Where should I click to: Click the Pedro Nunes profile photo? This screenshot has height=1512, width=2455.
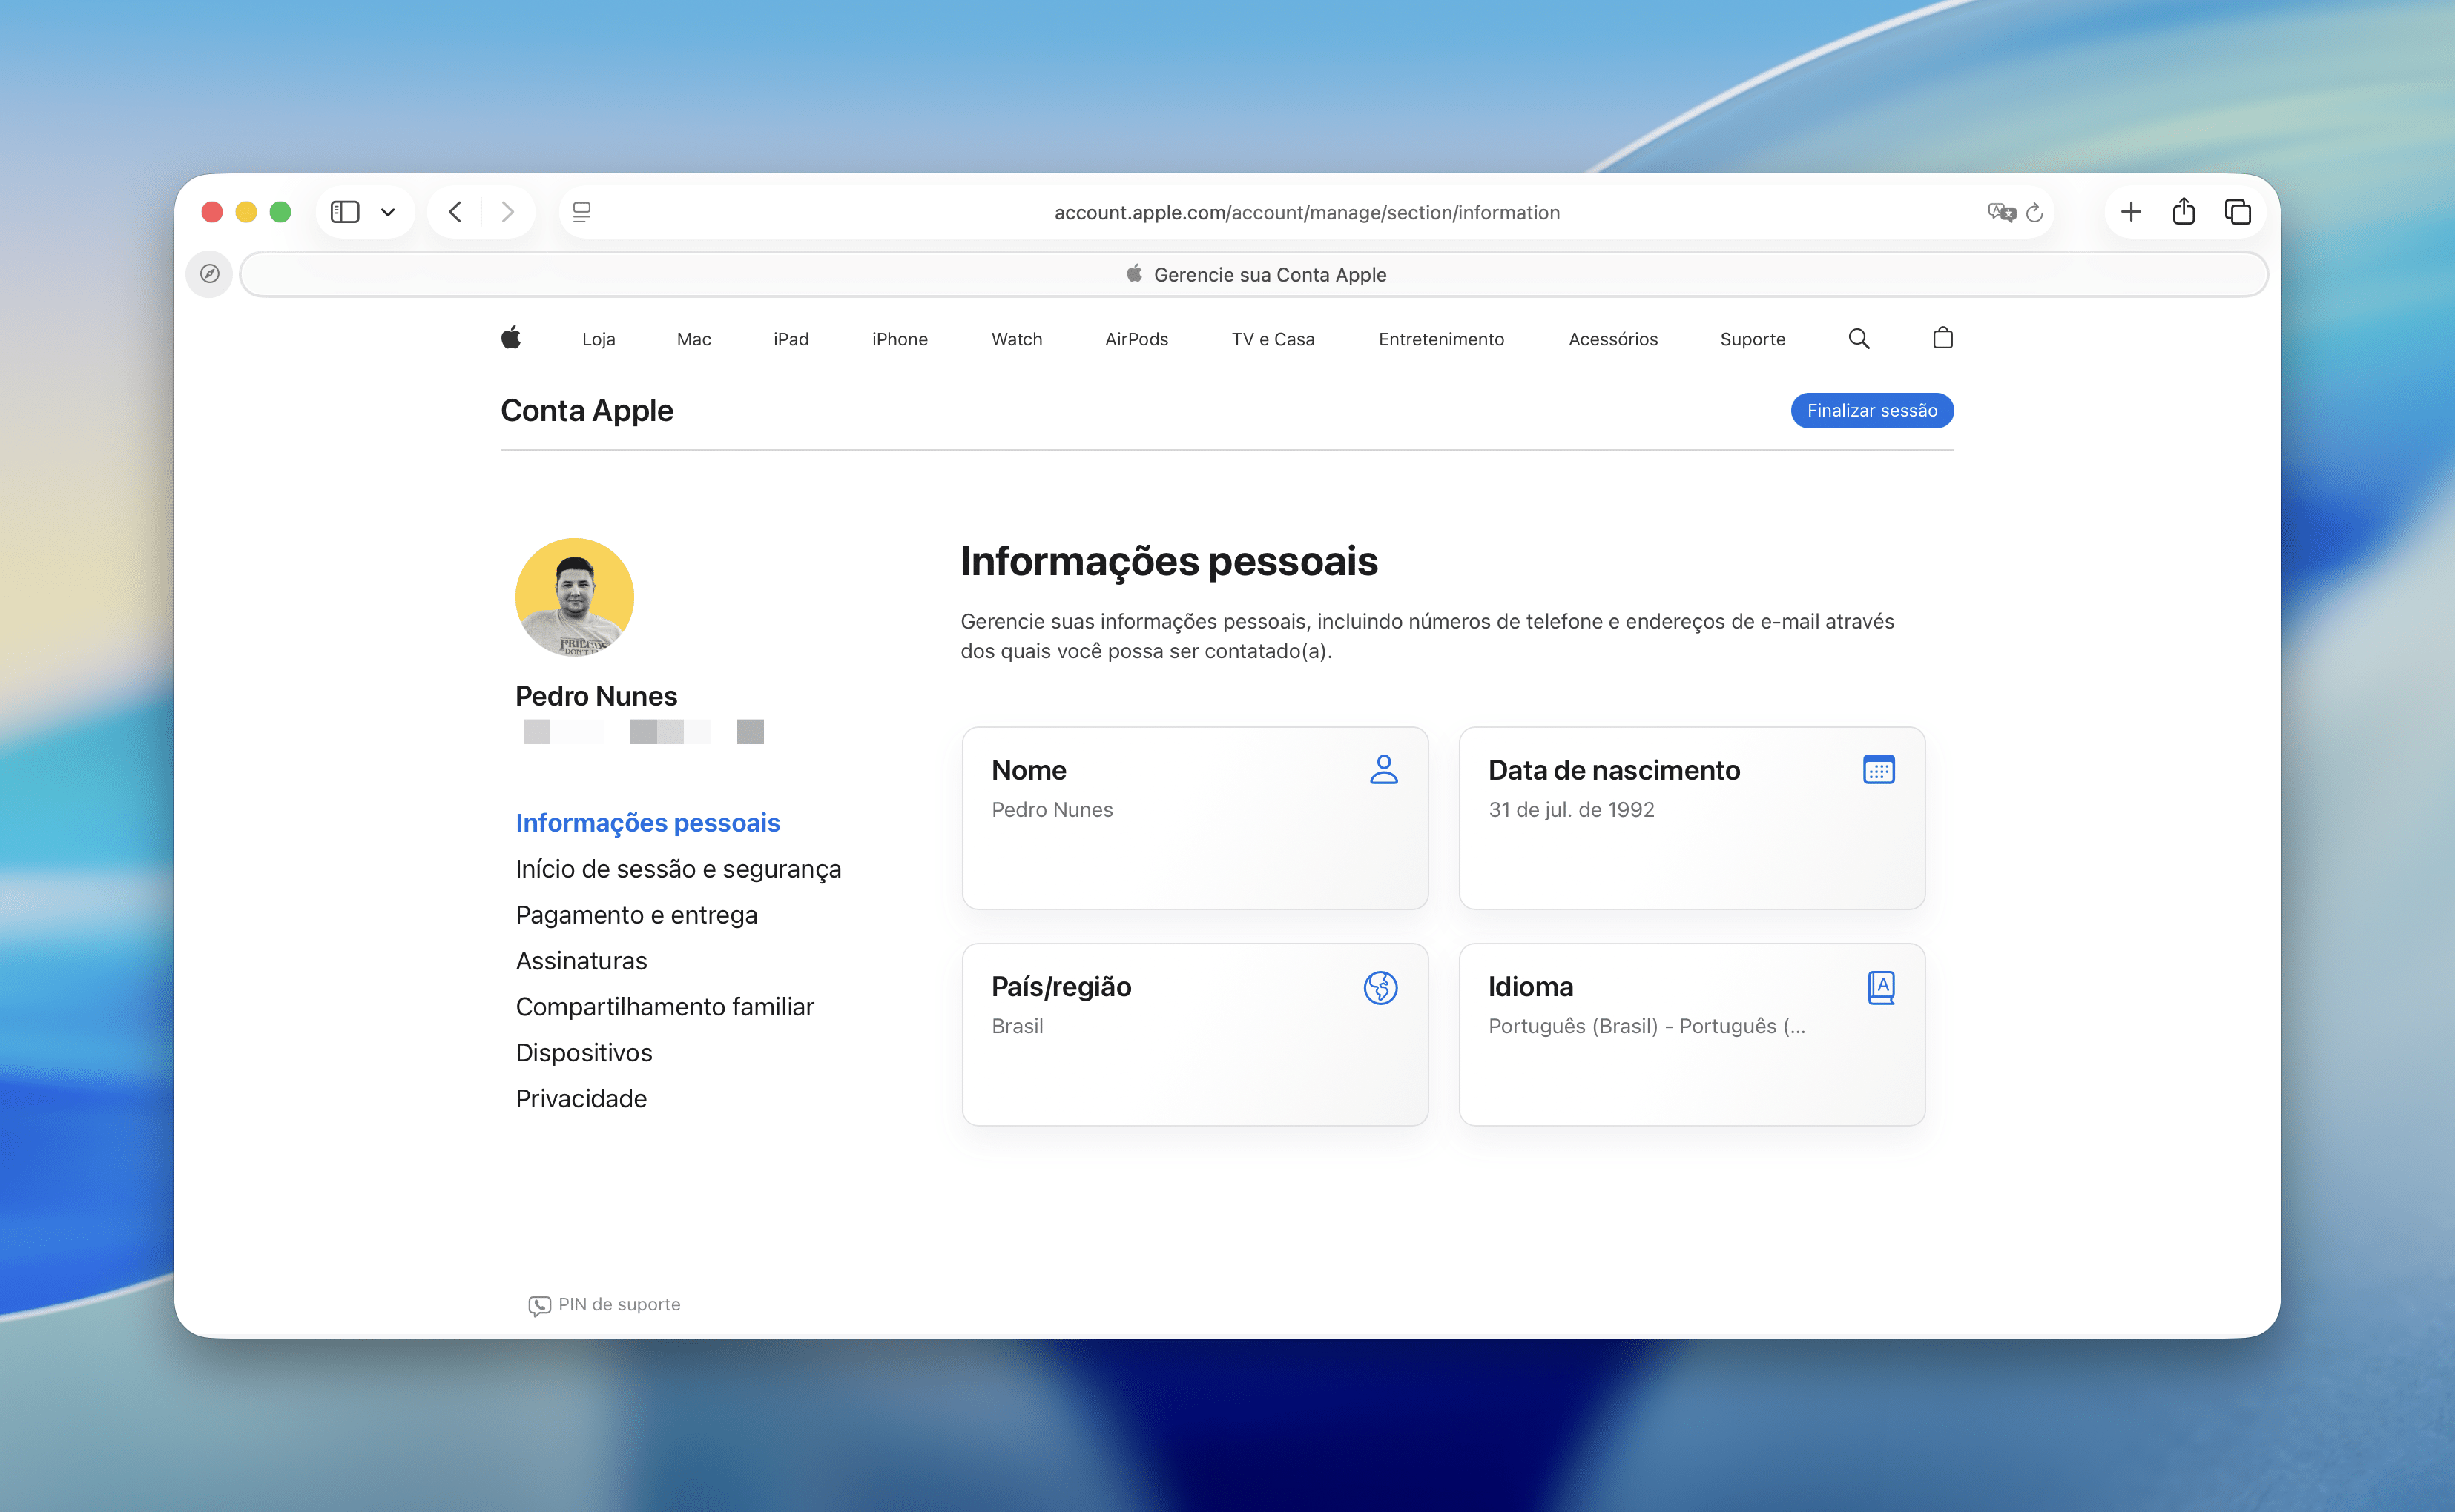click(574, 597)
